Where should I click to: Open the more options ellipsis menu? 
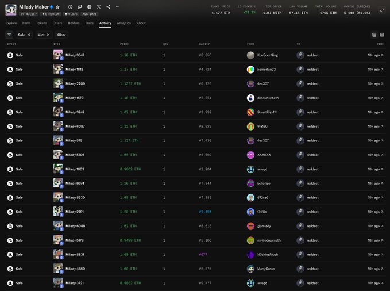coord(118,7)
